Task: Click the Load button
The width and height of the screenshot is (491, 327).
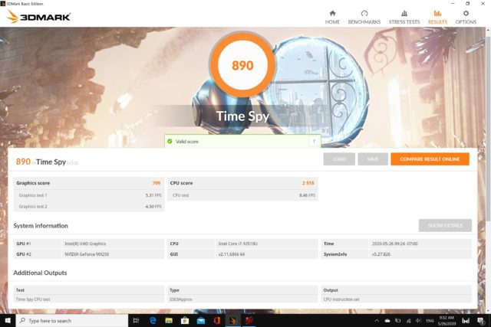Action: [339, 159]
